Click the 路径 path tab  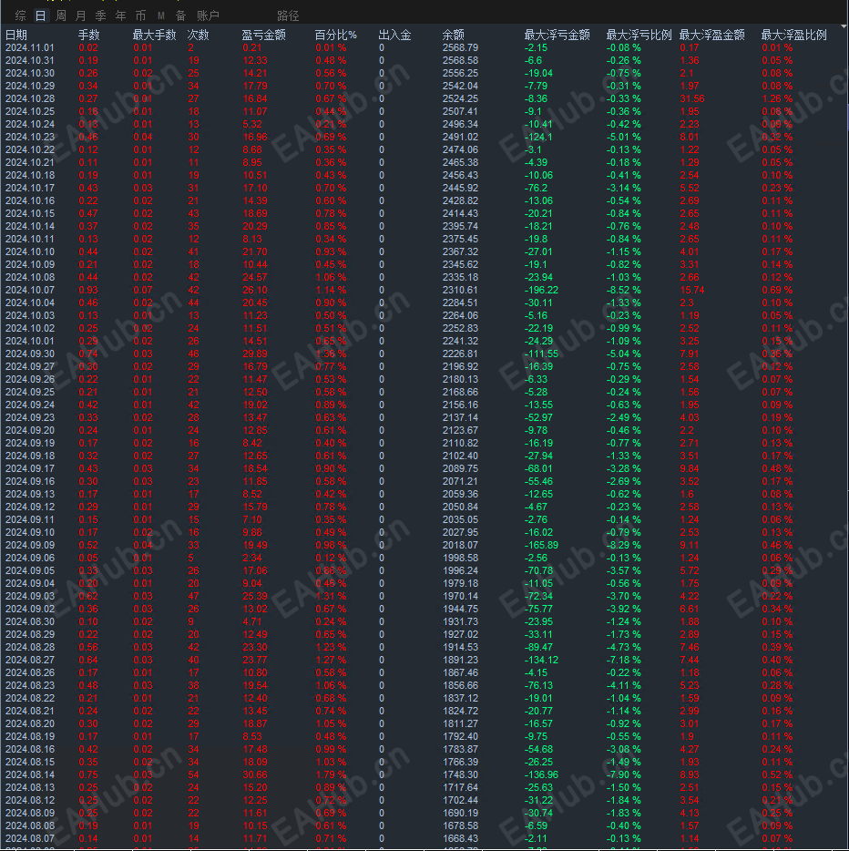(x=288, y=15)
